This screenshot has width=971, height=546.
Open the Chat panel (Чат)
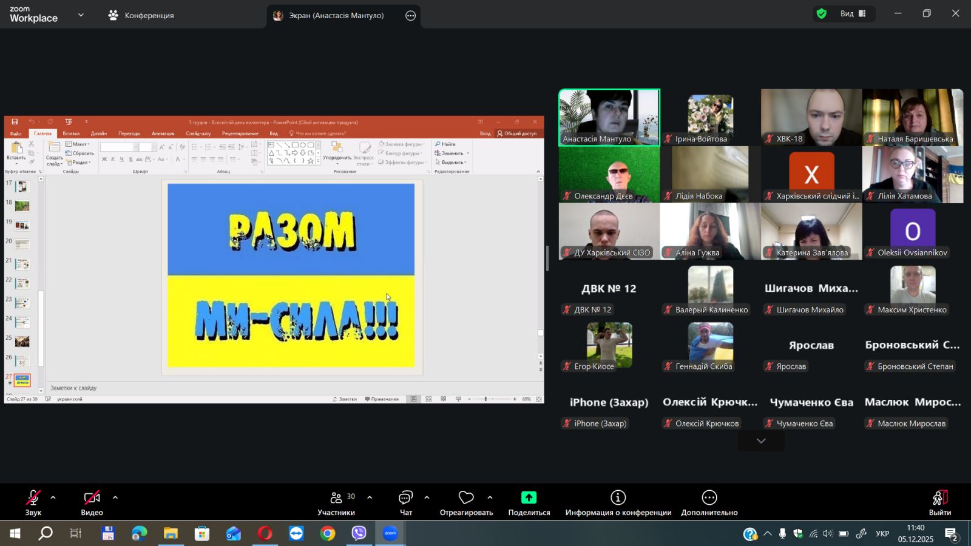click(x=405, y=498)
